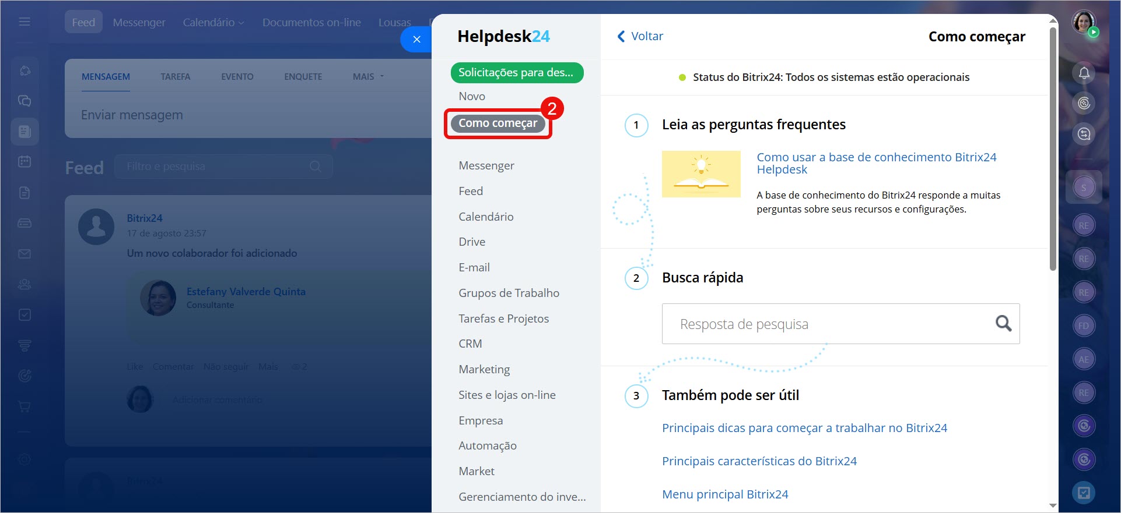This screenshot has width=1121, height=513.
Task: Open calendar icon in left sidebar
Action: 24,161
